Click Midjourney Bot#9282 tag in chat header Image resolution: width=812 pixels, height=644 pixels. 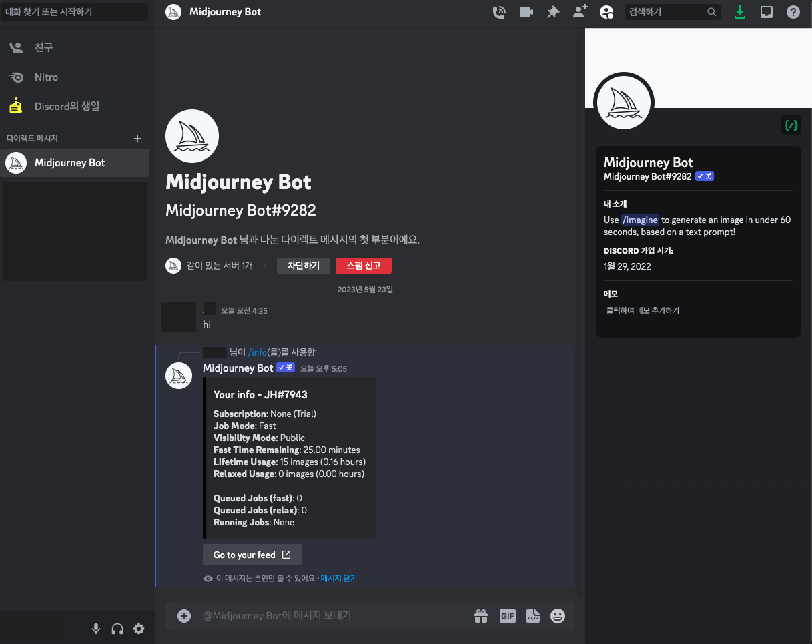tap(241, 210)
